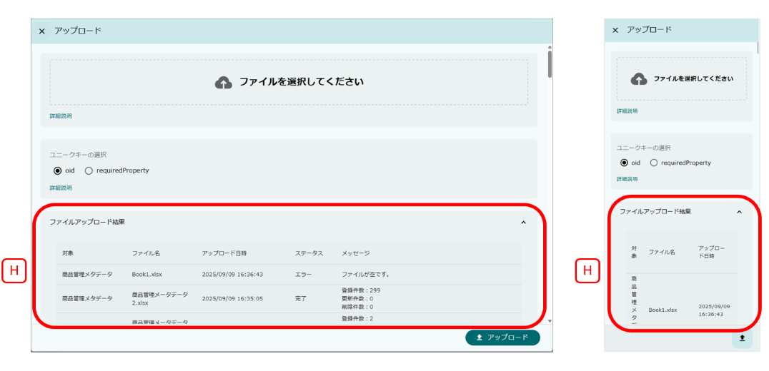The width and height of the screenshot is (769, 371).
Task: Click scrollbar down arrow in wide dialog
Action: [x=549, y=322]
